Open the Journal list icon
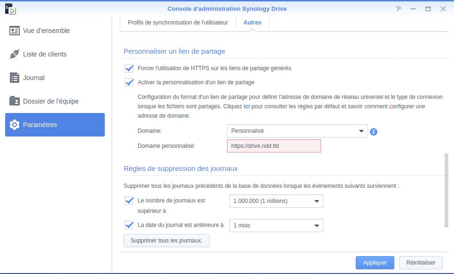454x274 pixels. [15, 78]
